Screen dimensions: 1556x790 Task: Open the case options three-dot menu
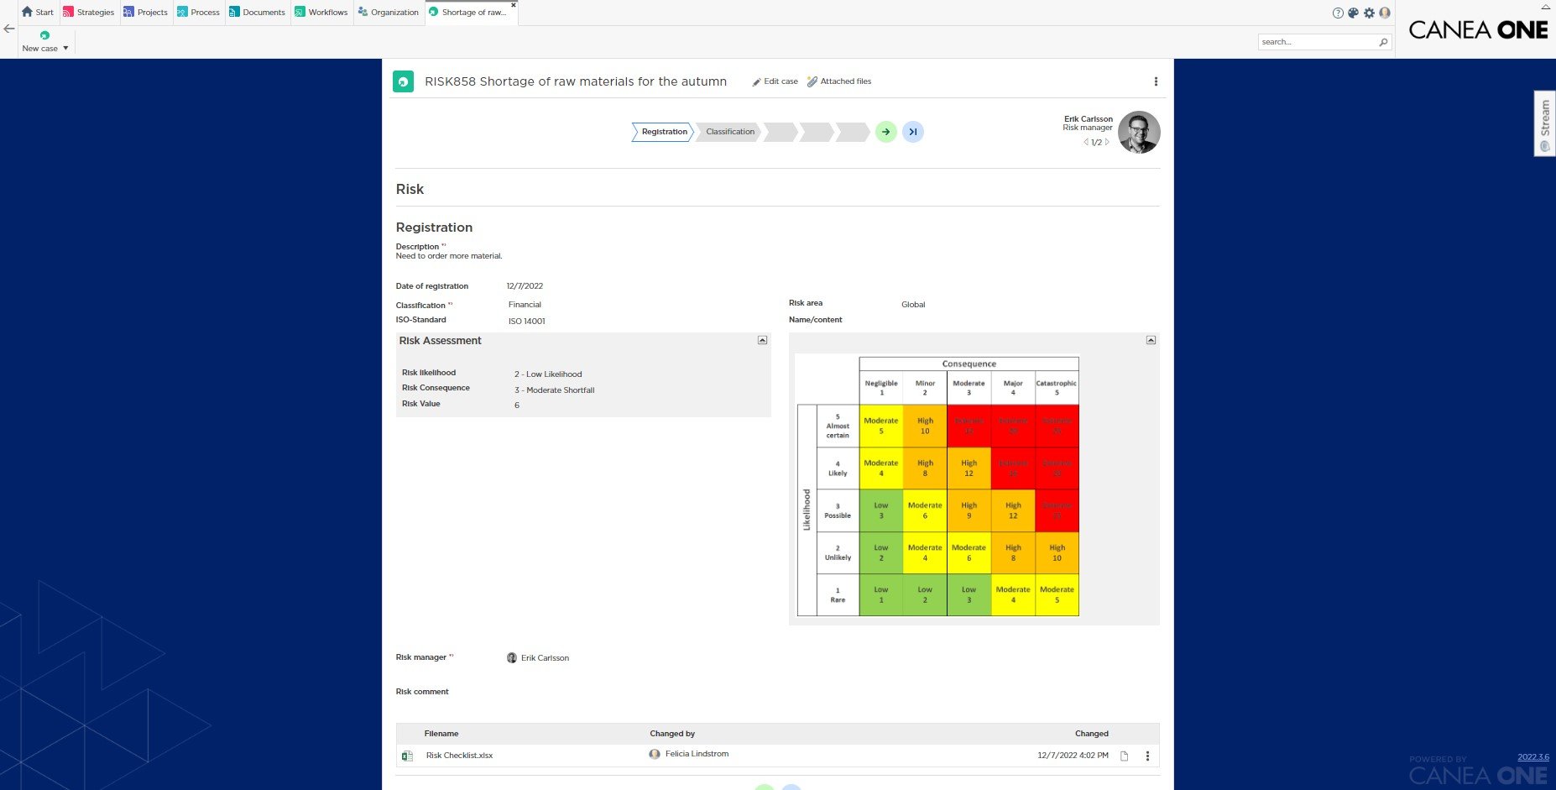tap(1156, 81)
